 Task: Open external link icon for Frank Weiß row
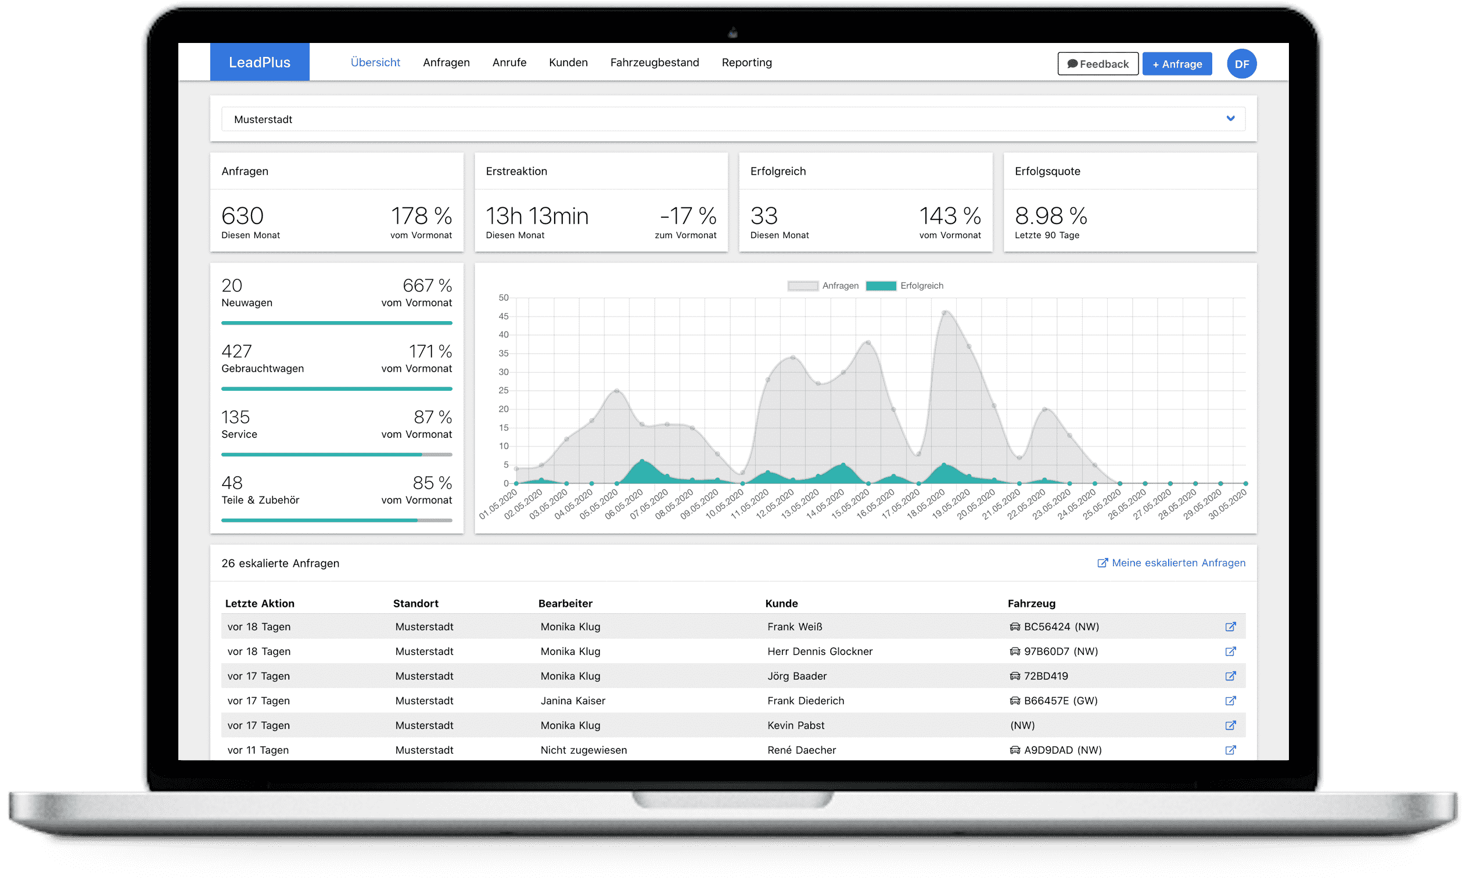pos(1230,627)
